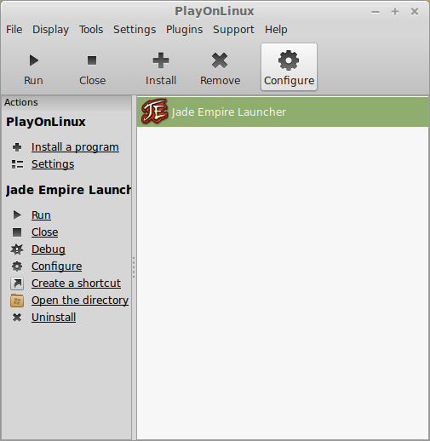Open the File menu
Image resolution: width=430 pixels, height=441 pixels.
[x=14, y=30]
